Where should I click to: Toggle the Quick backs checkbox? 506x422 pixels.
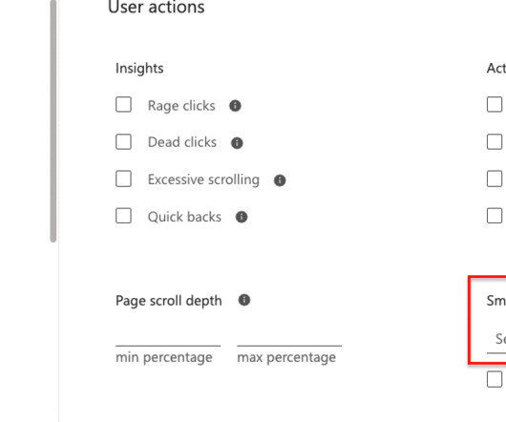pyautogui.click(x=123, y=216)
